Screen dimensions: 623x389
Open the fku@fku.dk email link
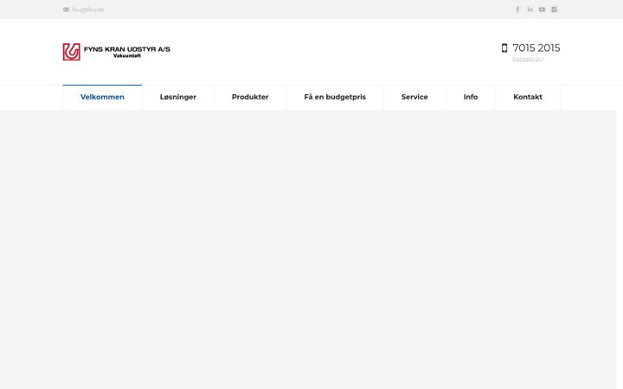tap(88, 10)
